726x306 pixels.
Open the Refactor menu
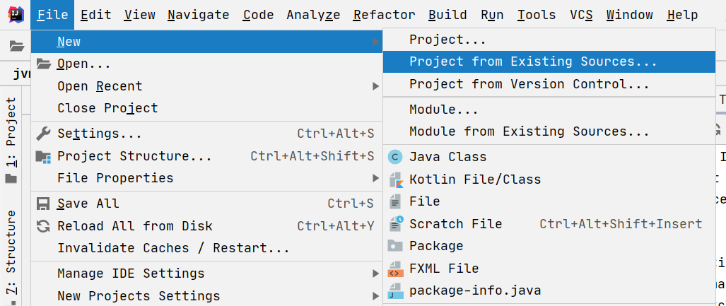[x=384, y=15]
